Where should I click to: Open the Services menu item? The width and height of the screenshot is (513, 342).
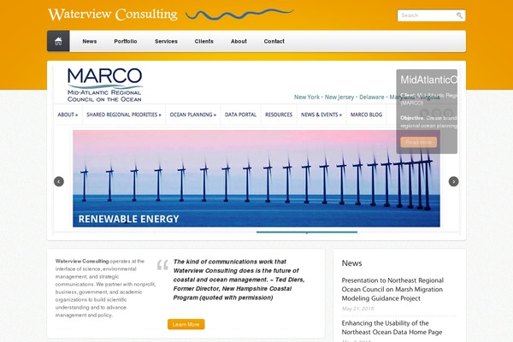click(x=166, y=41)
